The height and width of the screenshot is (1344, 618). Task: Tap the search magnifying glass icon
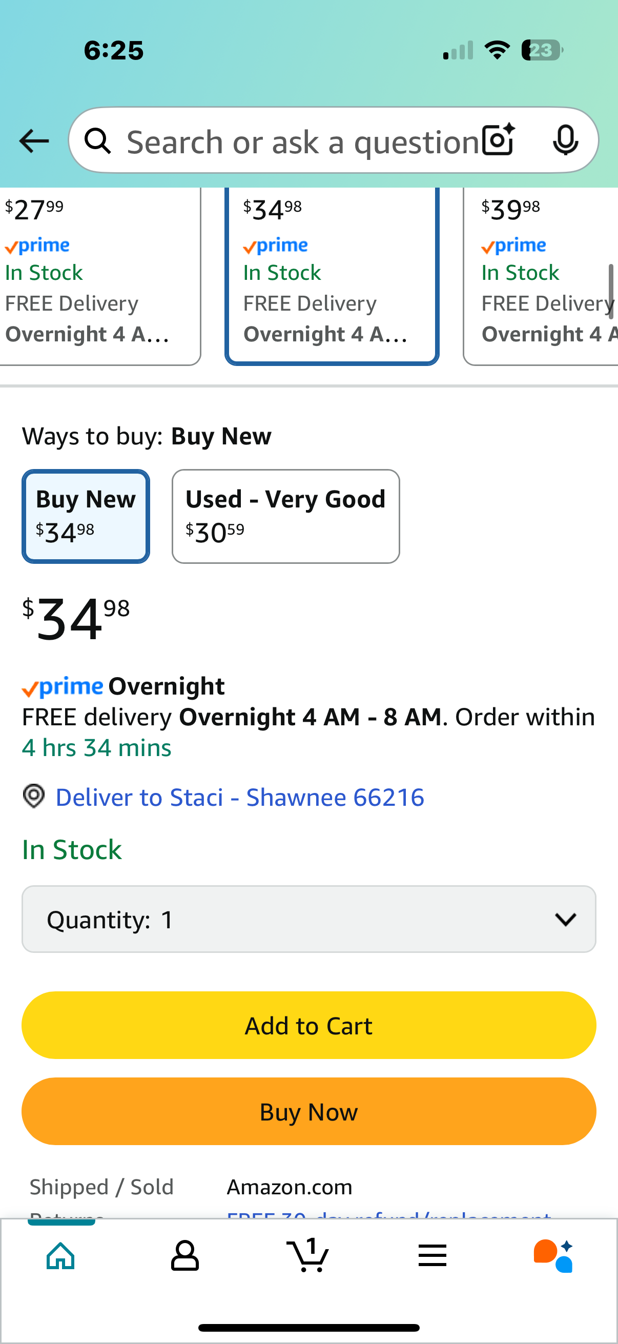97,141
